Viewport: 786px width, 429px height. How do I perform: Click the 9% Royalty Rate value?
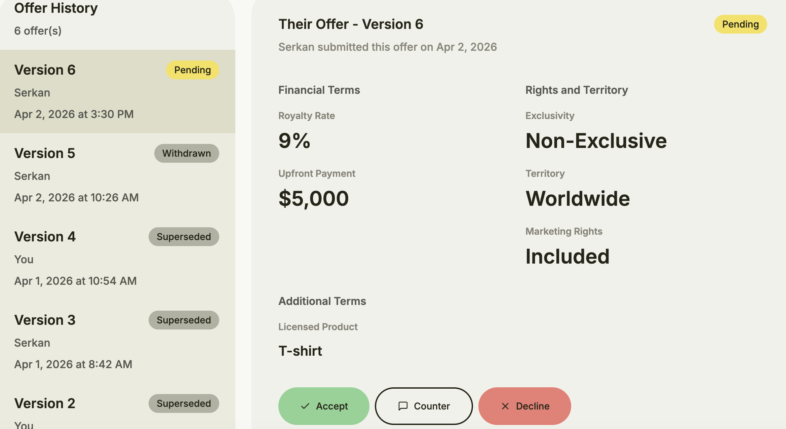click(x=294, y=141)
